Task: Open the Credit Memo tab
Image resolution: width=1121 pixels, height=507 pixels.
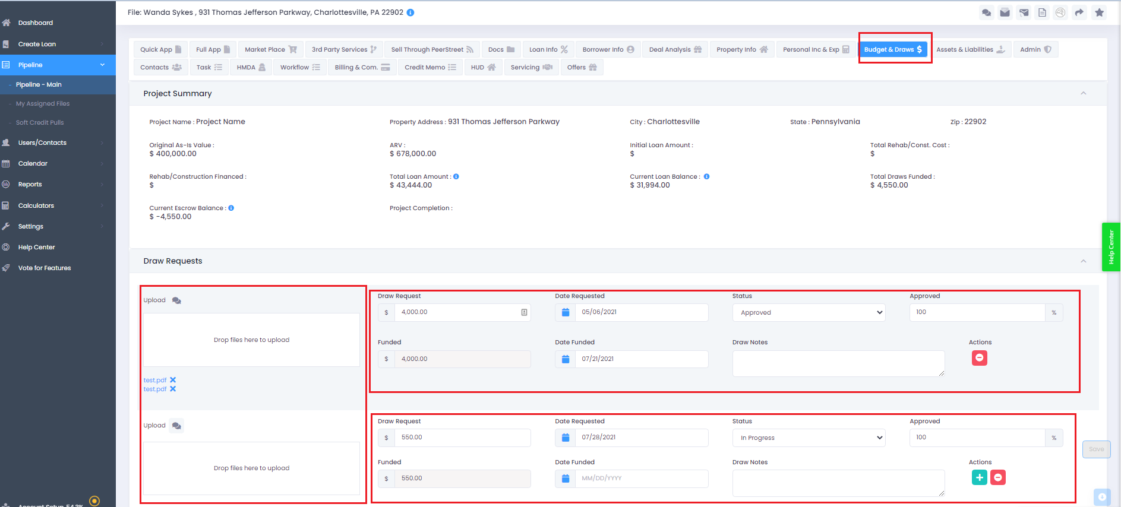Action: click(430, 67)
